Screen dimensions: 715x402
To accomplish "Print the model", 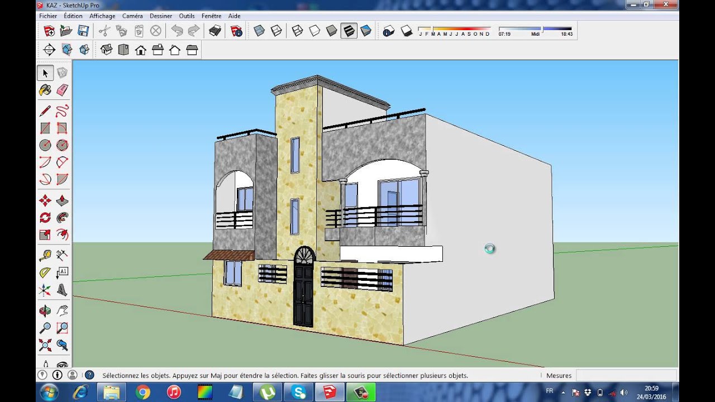I will point(215,31).
